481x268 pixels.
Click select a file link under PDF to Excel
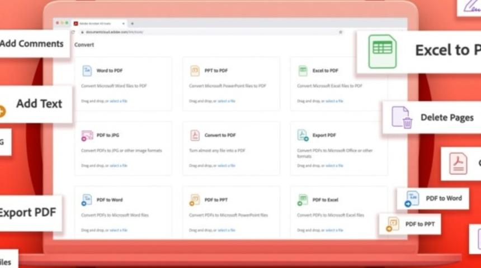334,231
